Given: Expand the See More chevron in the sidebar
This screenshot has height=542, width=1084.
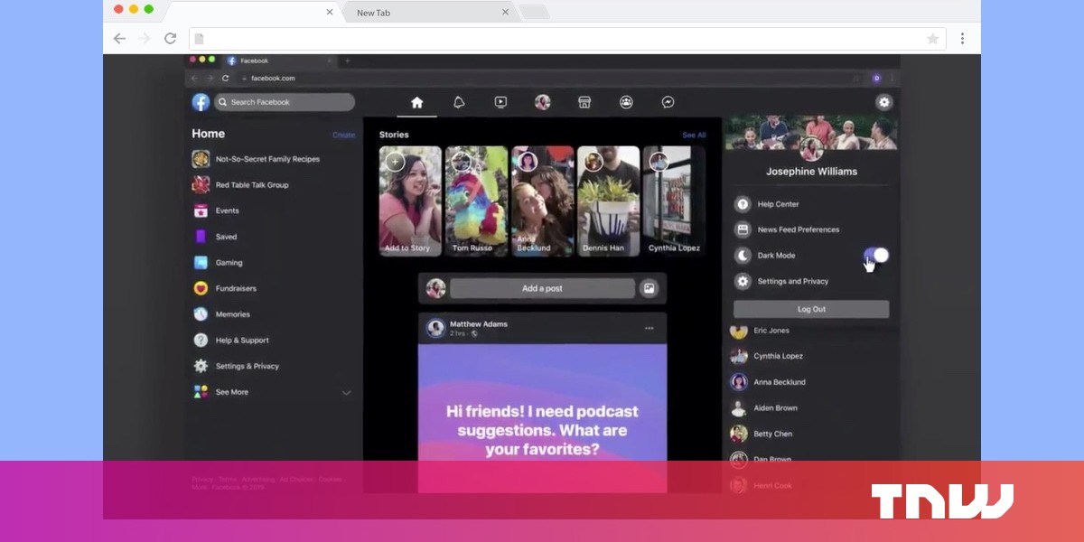Looking at the screenshot, I should click(346, 393).
